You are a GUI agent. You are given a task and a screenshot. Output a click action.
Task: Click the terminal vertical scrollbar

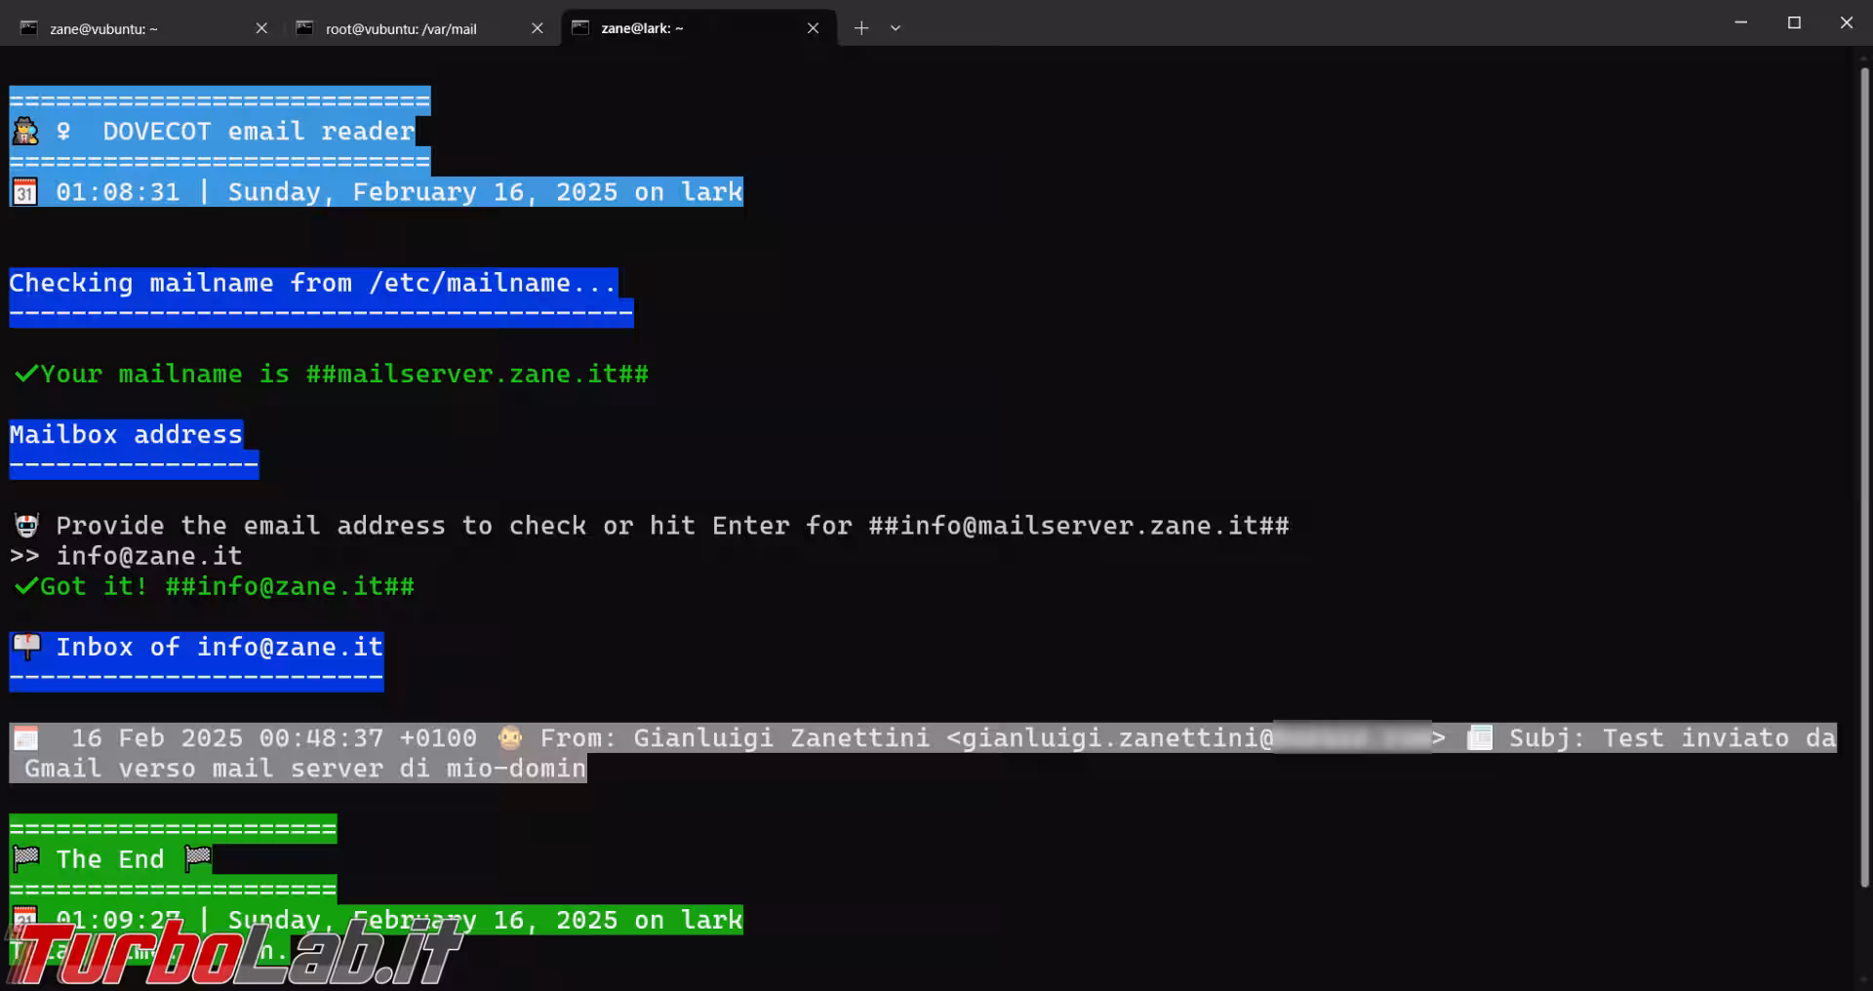tap(1864, 478)
